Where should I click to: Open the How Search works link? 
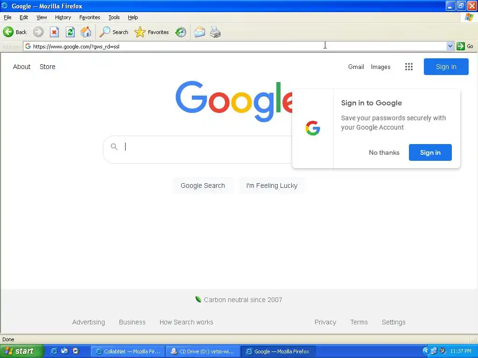(x=186, y=322)
